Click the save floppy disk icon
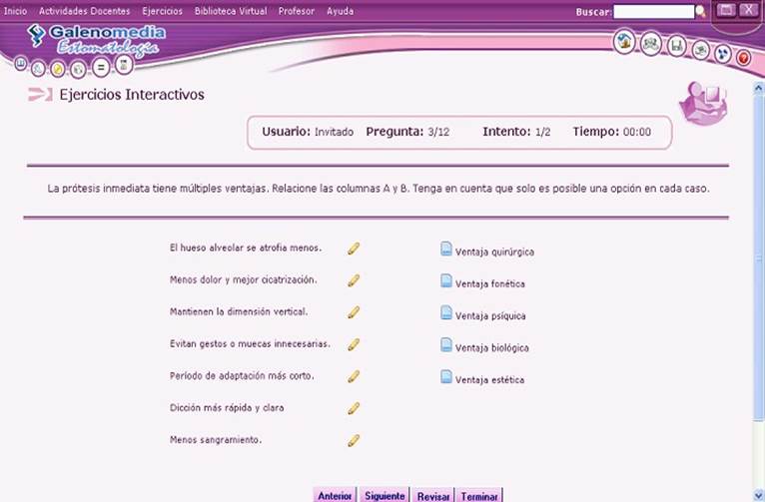Screen dimensions: 765x502 (x=676, y=46)
